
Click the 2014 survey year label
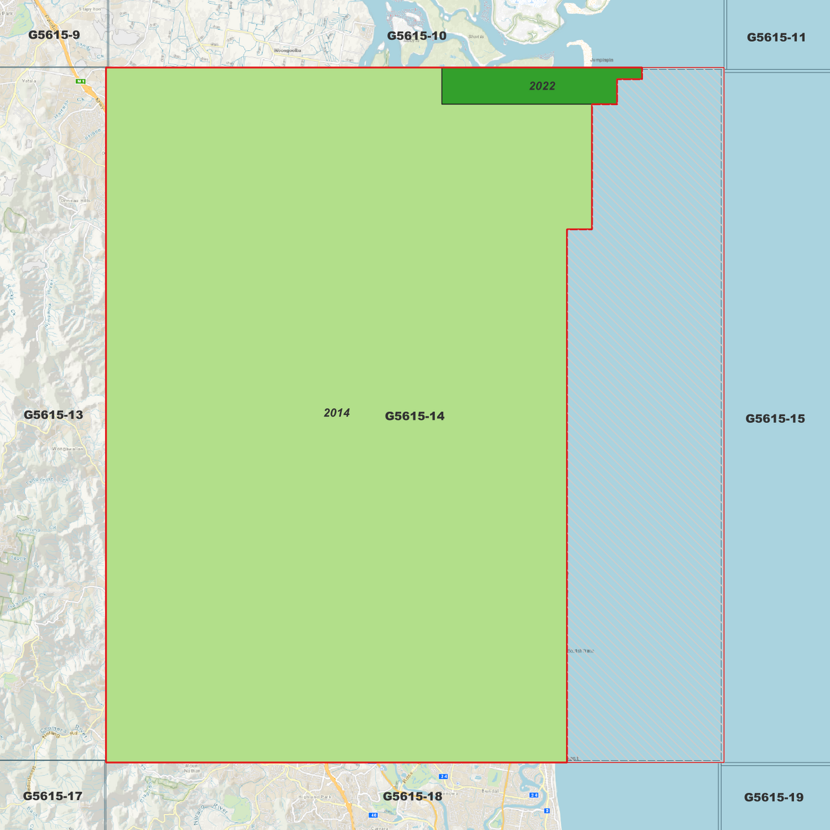point(337,412)
